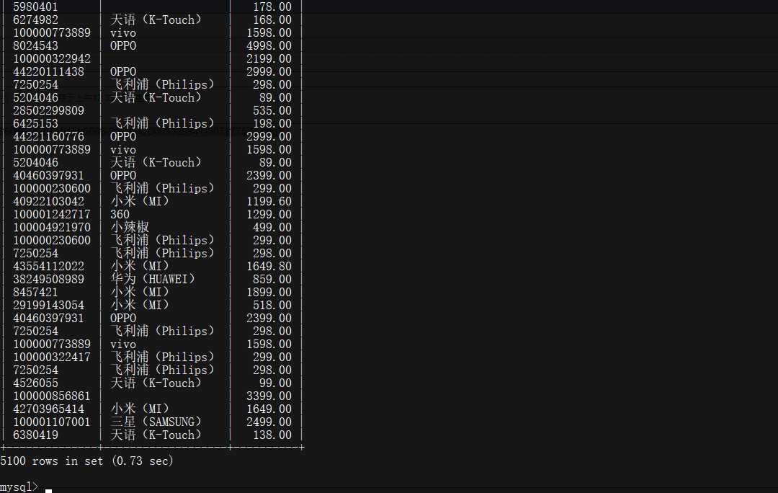
Task: Click the ID 100004921970
Action: point(52,227)
